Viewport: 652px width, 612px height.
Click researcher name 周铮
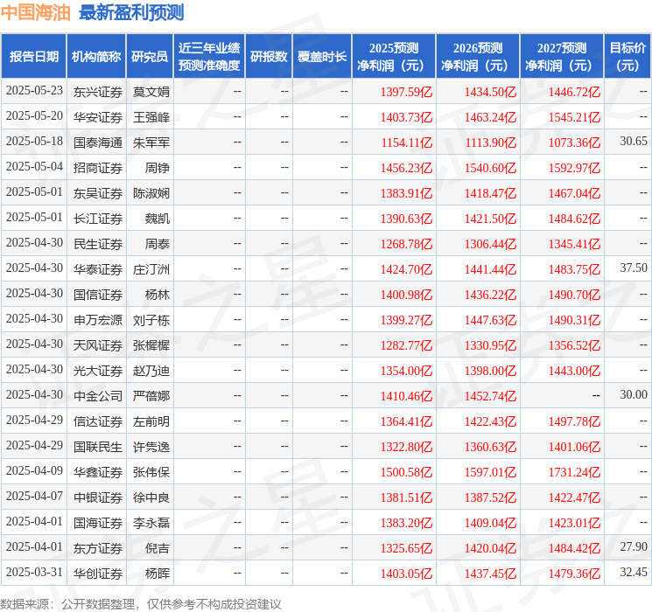click(x=158, y=168)
